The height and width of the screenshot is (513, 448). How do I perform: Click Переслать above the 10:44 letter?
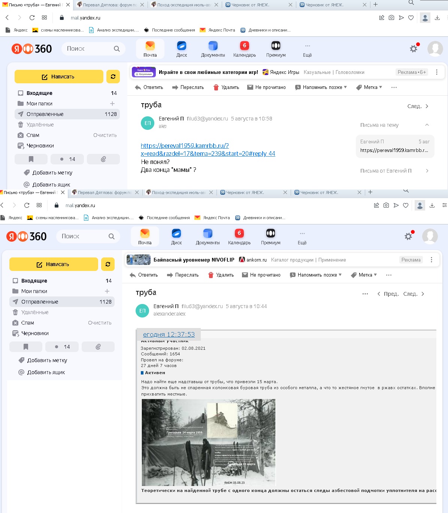coord(183,275)
